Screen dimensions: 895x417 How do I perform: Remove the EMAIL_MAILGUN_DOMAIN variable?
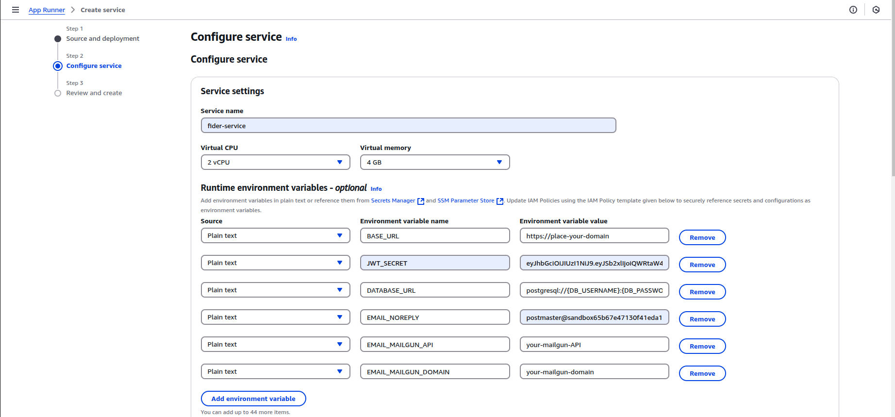(x=702, y=373)
